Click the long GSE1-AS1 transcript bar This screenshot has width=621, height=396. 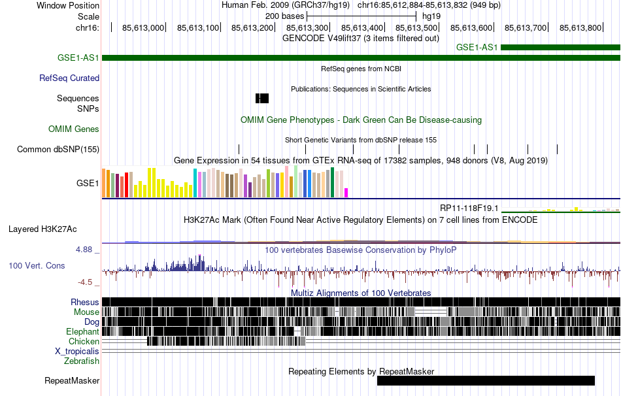click(x=361, y=58)
